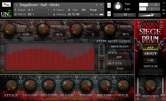
Task: Increase volume with the plus button
Action: coord(159,15)
